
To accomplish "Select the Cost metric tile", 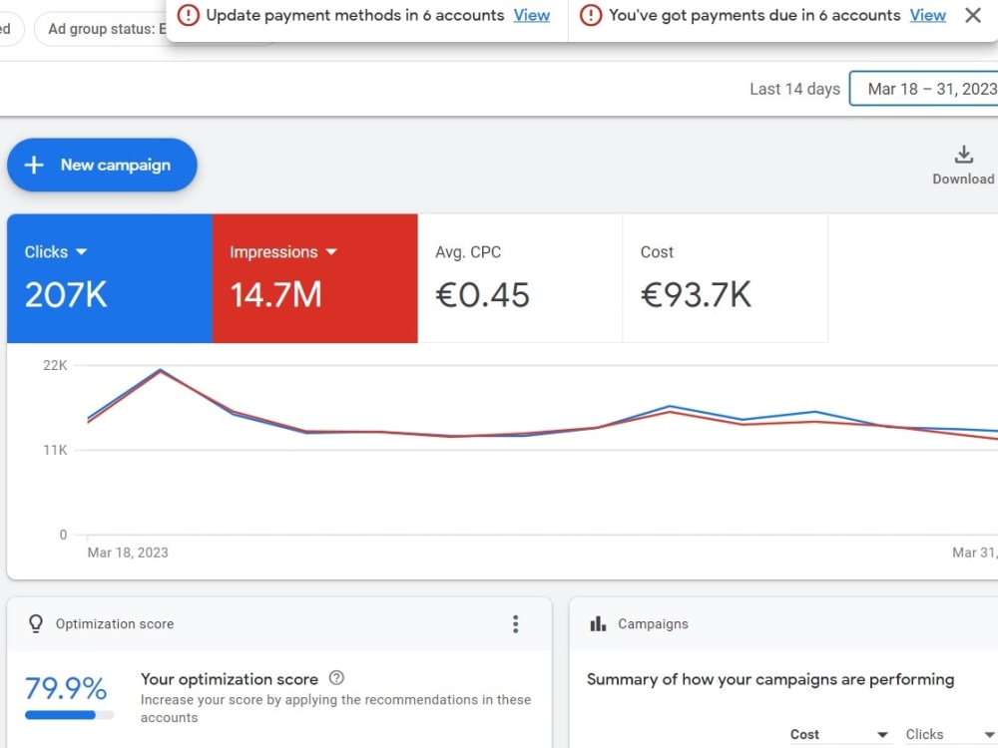I will (725, 278).
